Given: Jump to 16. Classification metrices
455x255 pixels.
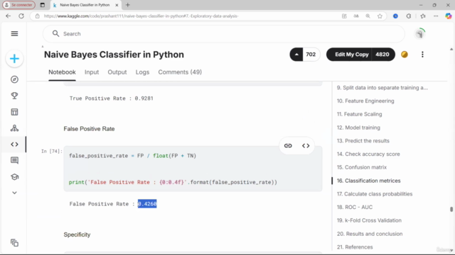Looking at the screenshot, I should tap(368, 181).
